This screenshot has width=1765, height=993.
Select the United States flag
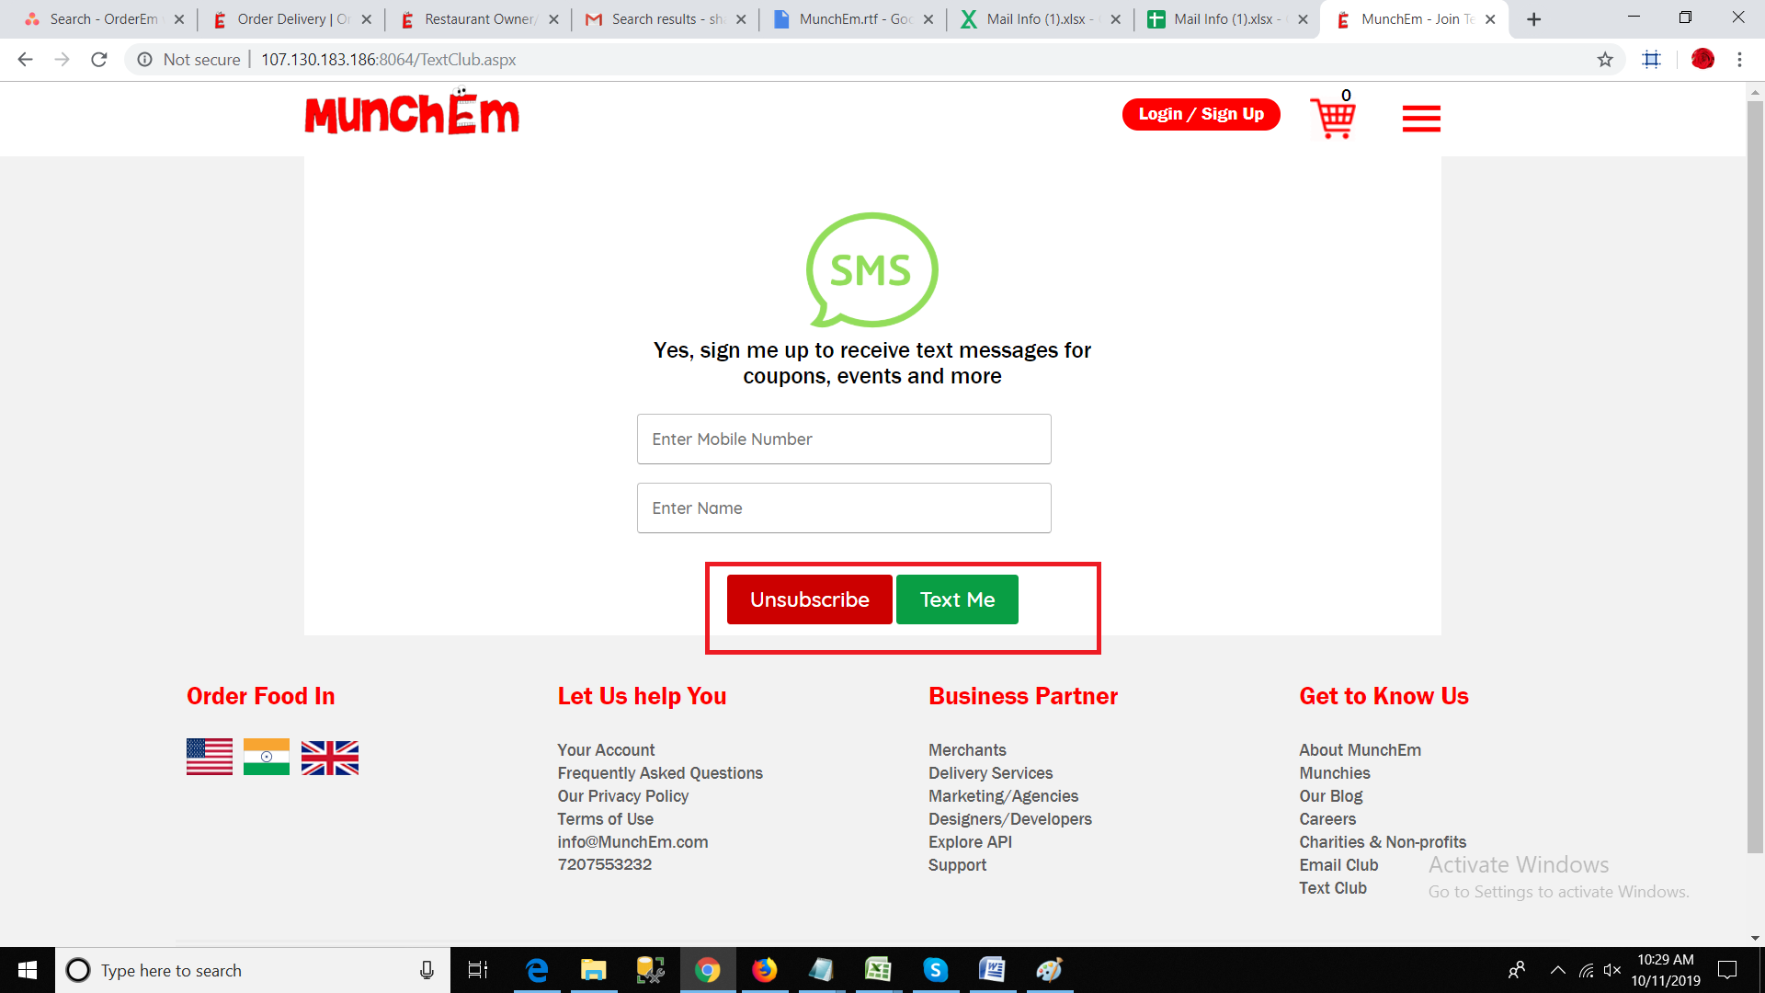[x=210, y=757]
